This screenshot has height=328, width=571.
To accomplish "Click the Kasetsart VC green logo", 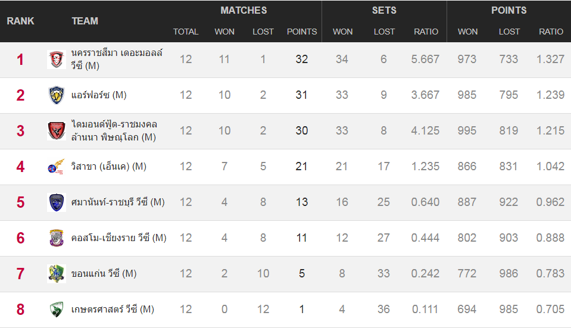I will 57,309.
